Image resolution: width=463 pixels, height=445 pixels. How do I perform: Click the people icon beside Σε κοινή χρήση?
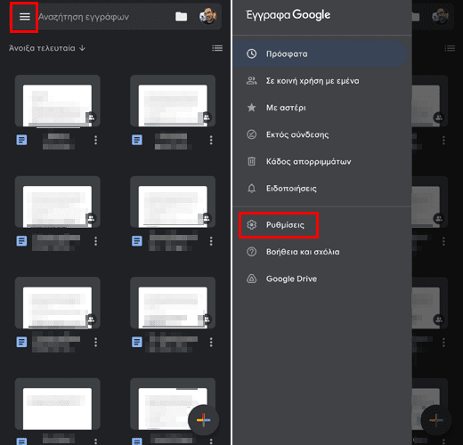point(252,81)
